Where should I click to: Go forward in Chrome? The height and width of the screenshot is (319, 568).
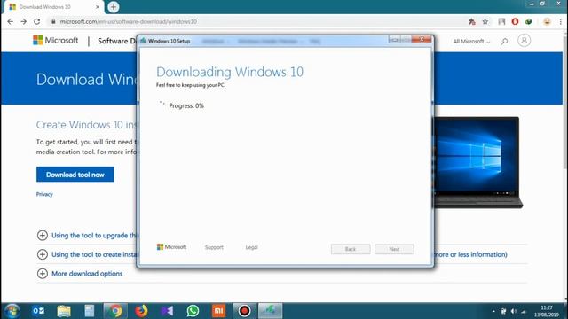click(24, 21)
